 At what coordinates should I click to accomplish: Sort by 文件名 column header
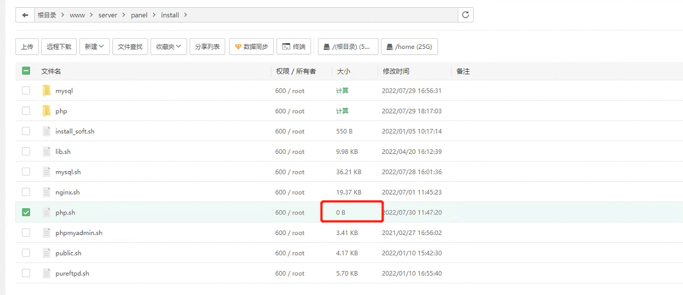click(x=51, y=71)
